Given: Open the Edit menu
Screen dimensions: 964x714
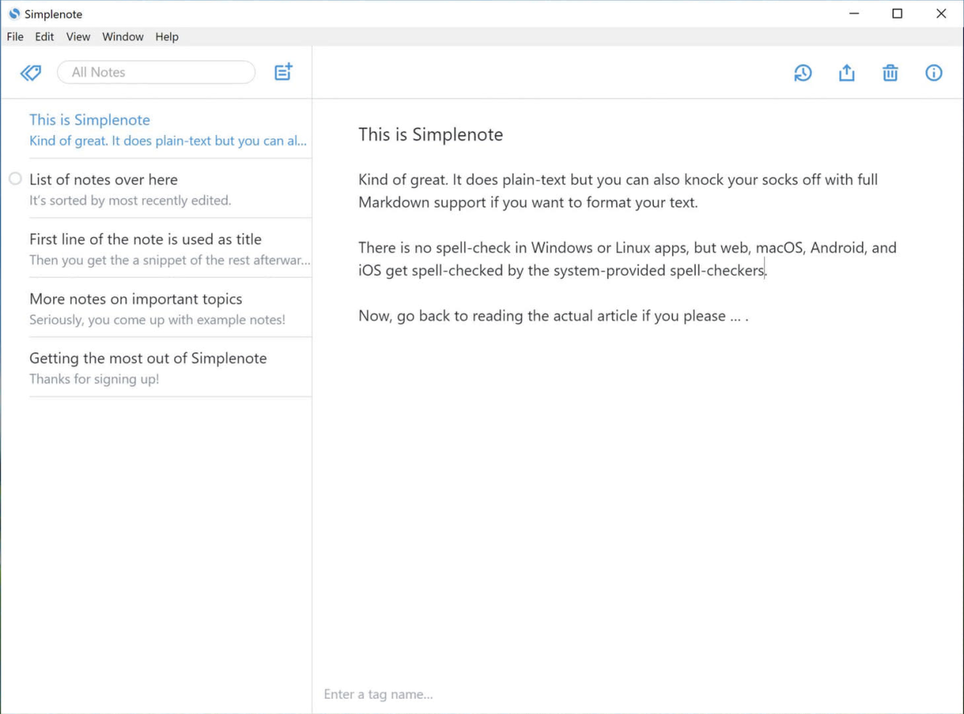Looking at the screenshot, I should click(44, 36).
